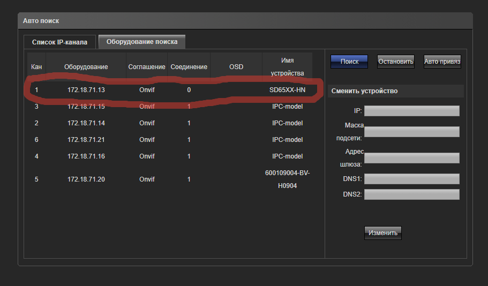
Task: Select the Оборудование поиска tab
Action: [142, 41]
